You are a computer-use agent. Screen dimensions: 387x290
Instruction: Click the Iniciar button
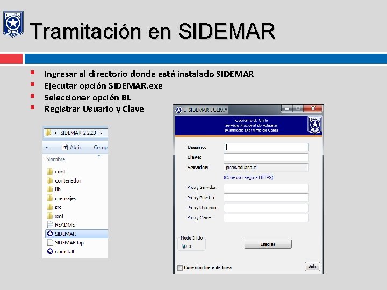[x=268, y=244]
